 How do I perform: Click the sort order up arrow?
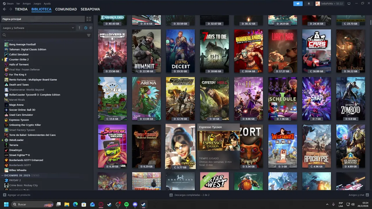tap(79, 28)
